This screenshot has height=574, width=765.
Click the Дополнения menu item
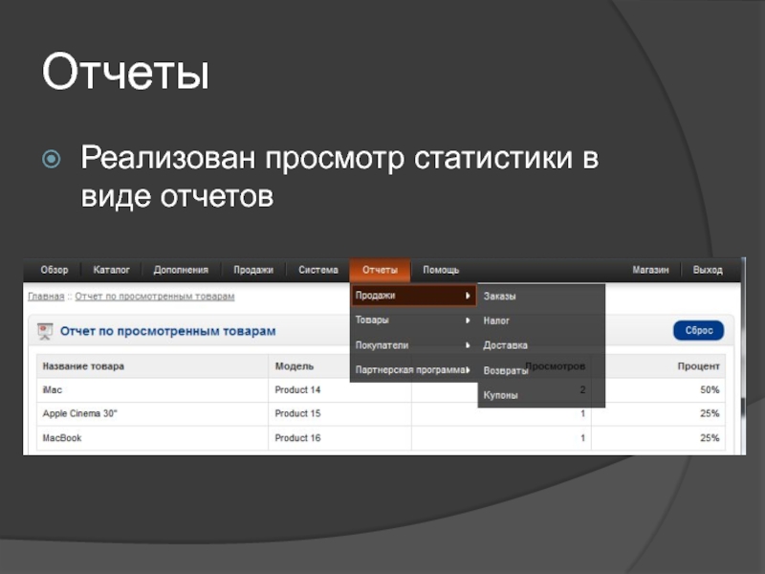180,271
